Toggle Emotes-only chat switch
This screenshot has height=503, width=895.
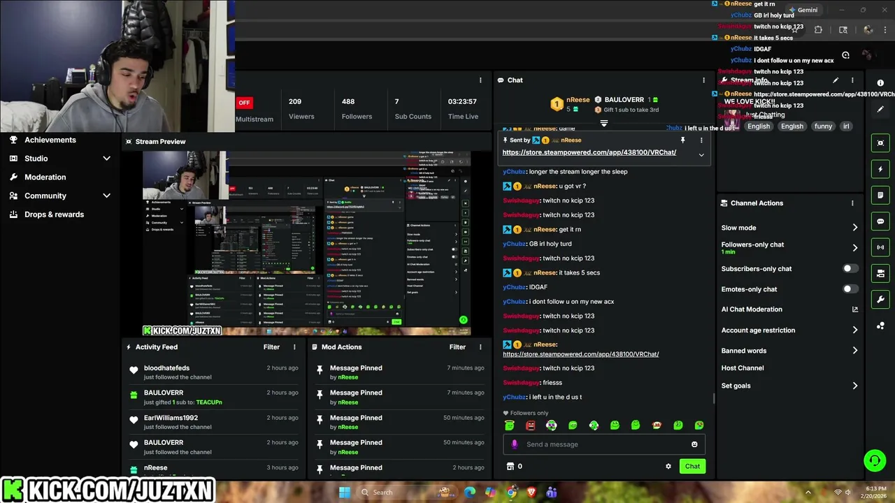[x=850, y=289]
